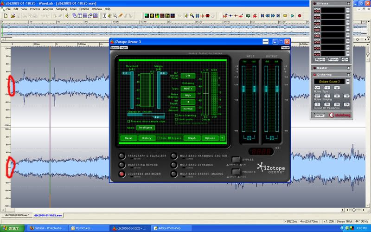Tick the Prevent inter-sample clips checkbox
The height and width of the screenshot is (232, 371).
[129, 121]
